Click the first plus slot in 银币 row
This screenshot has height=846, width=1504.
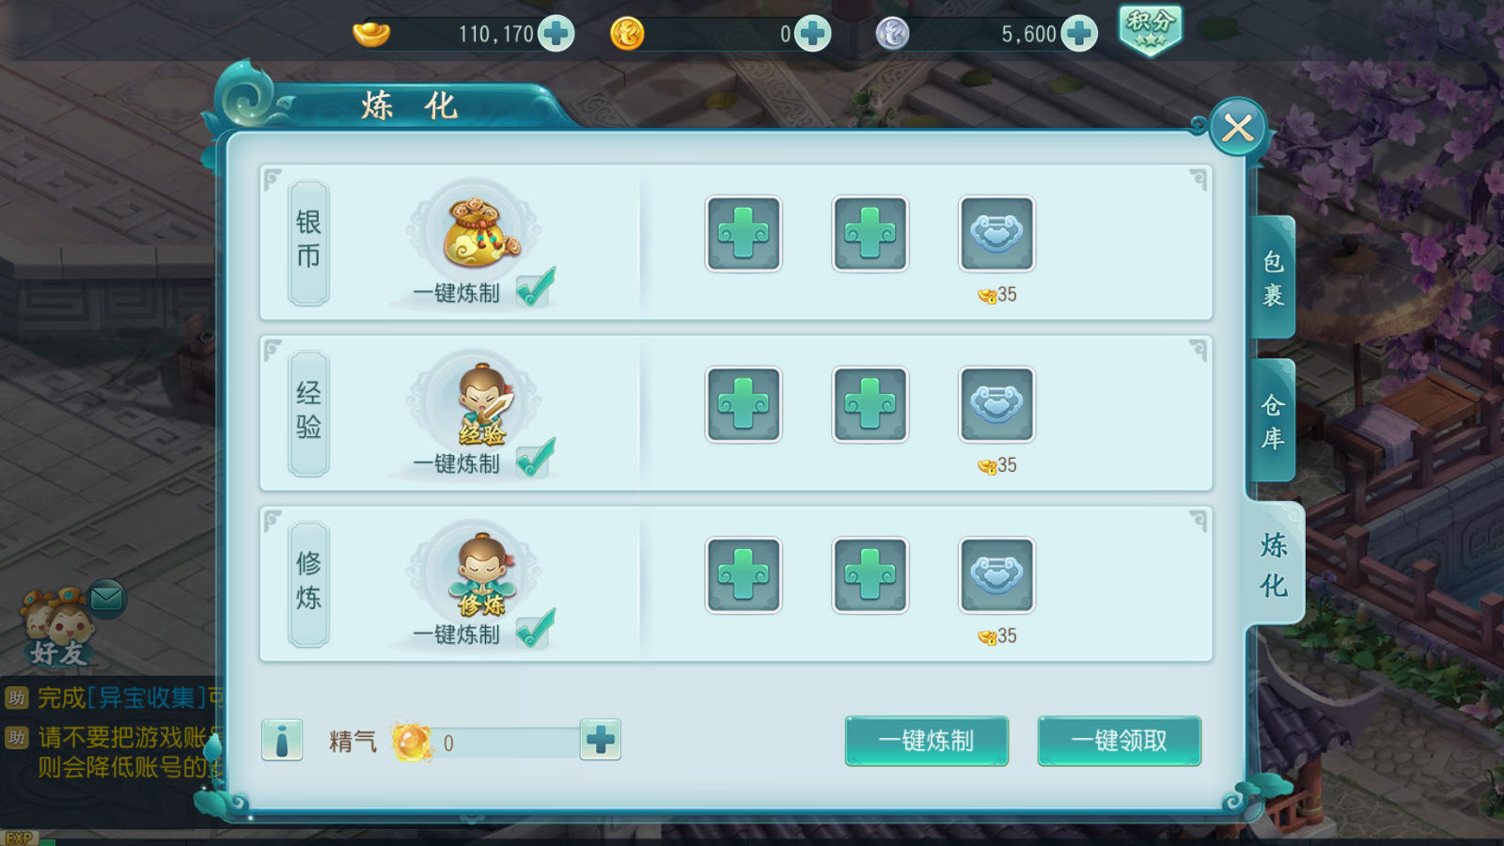coord(744,233)
